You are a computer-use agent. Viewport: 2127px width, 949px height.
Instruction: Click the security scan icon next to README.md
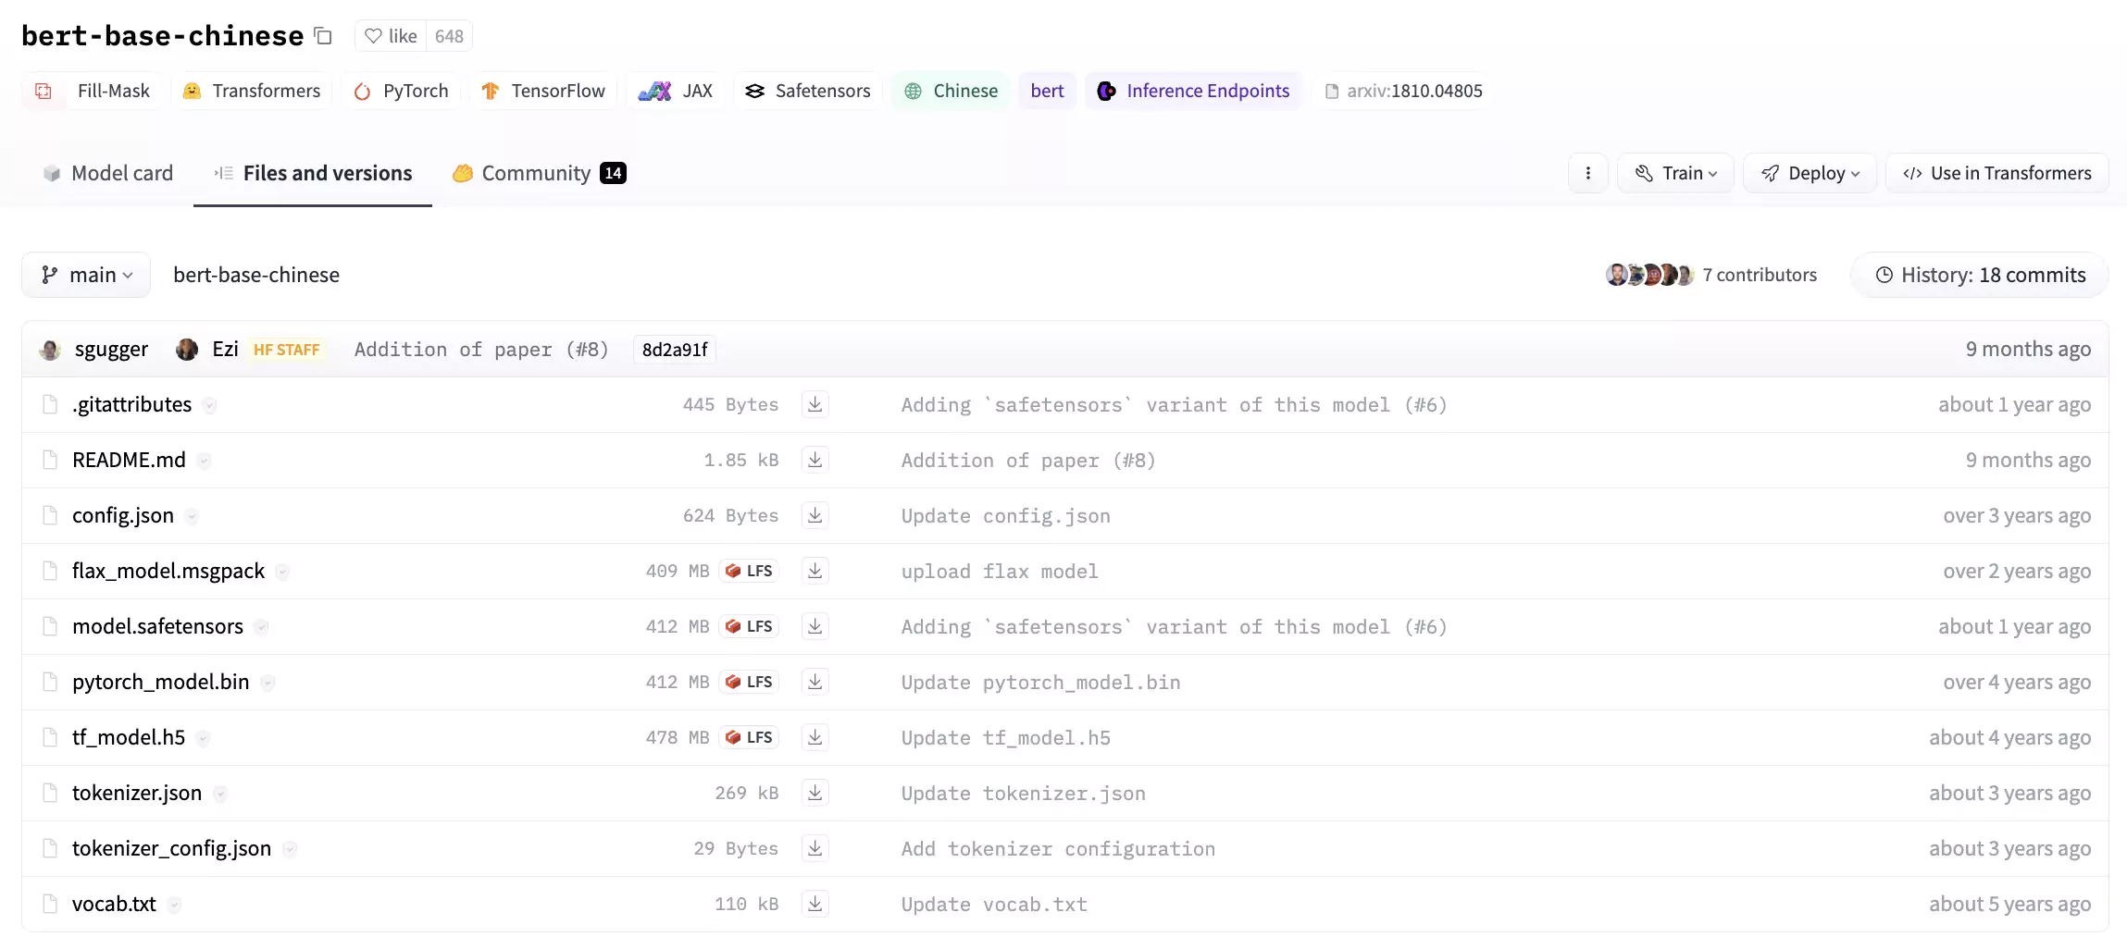(205, 461)
